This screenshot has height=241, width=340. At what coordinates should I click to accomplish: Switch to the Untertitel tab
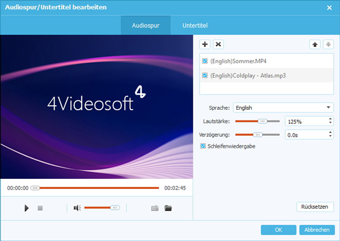[194, 25]
